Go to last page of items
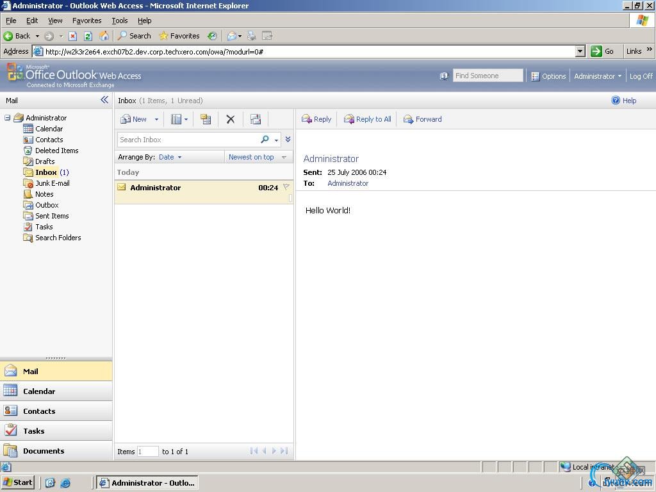The image size is (656, 492). tap(284, 451)
